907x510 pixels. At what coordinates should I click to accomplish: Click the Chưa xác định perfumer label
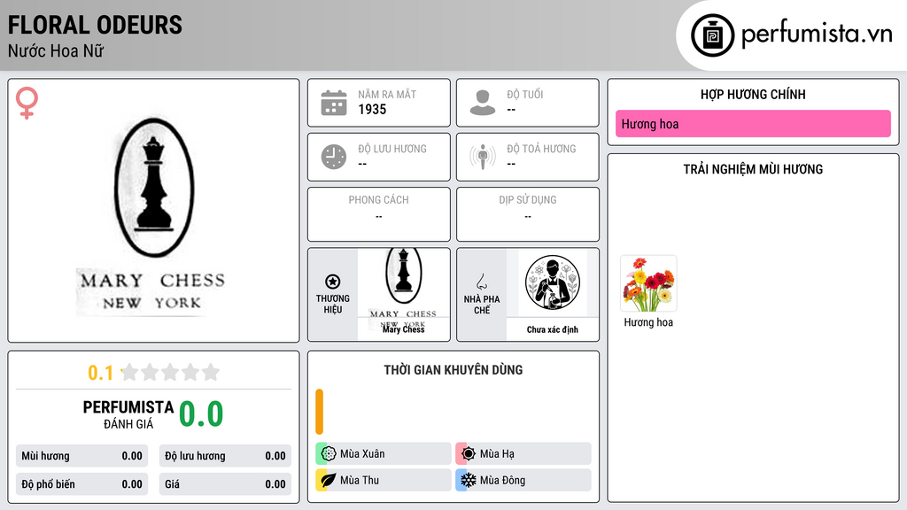pyautogui.click(x=553, y=329)
